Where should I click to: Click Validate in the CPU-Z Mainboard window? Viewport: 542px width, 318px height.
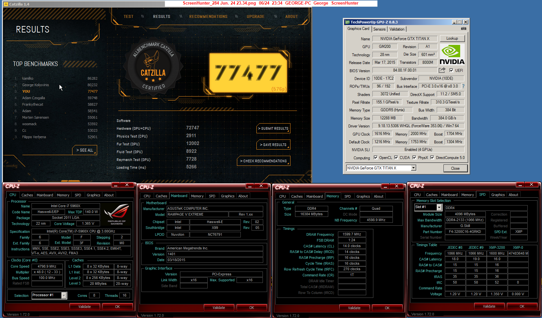pyautogui.click(x=219, y=308)
